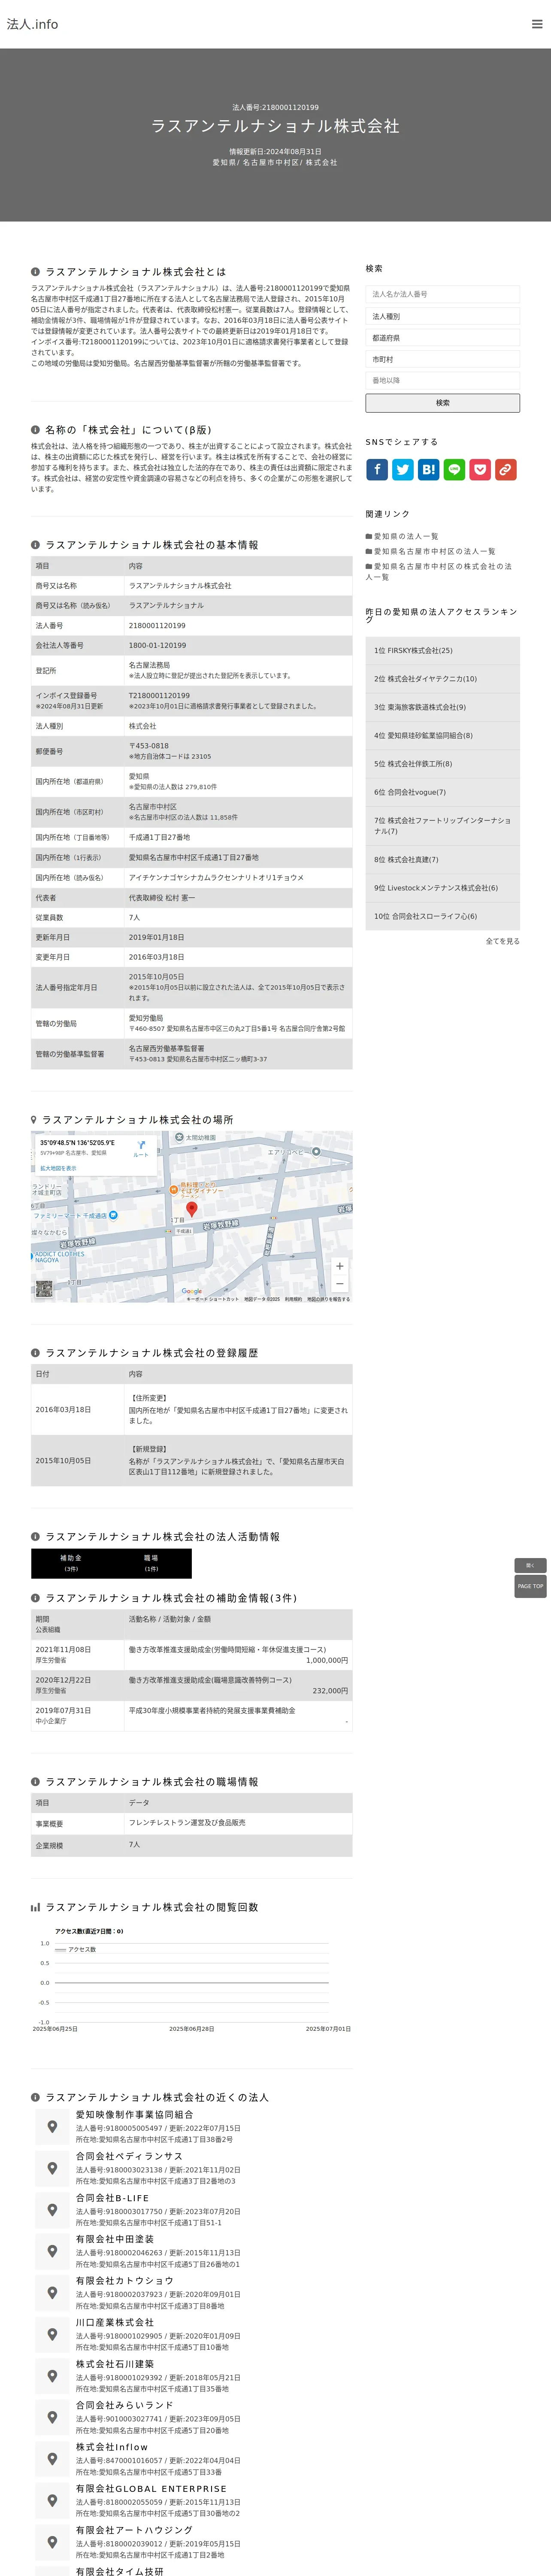Image resolution: width=551 pixels, height=2576 pixels.
Task: Select the 職場 (1件) tab
Action: point(151,1563)
